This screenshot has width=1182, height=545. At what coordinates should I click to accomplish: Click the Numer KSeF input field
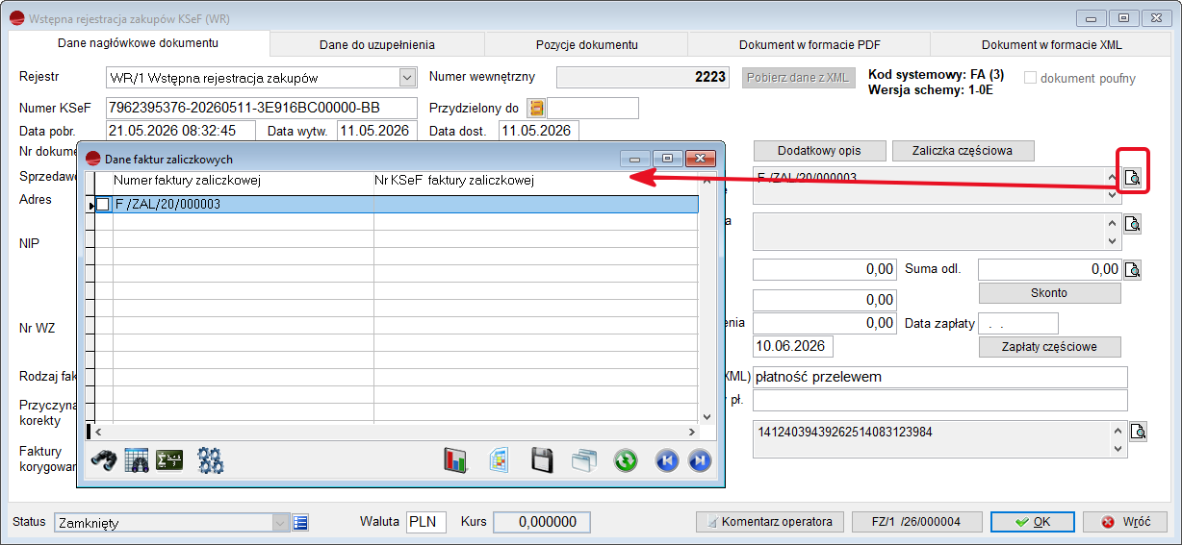pyautogui.click(x=261, y=108)
